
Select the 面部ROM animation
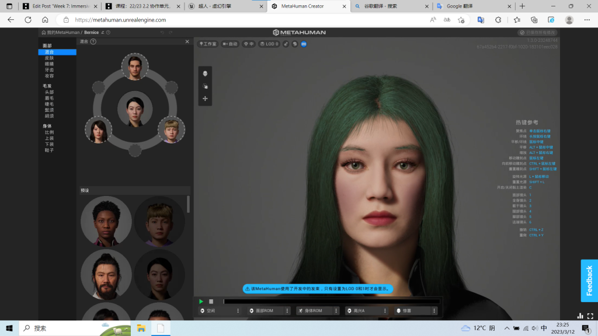point(266,311)
